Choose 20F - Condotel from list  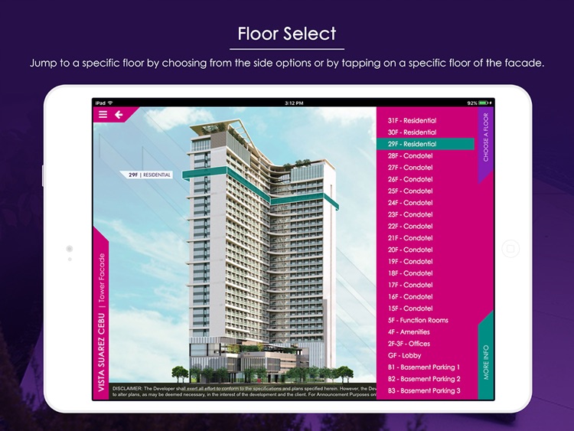click(410, 250)
